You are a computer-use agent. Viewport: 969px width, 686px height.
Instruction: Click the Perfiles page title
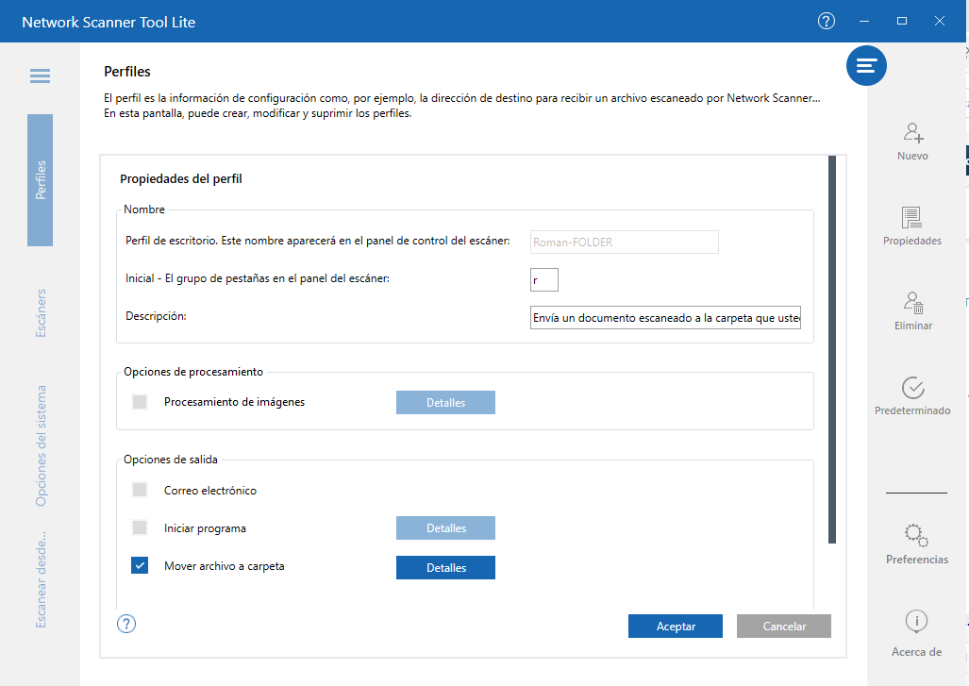127,72
